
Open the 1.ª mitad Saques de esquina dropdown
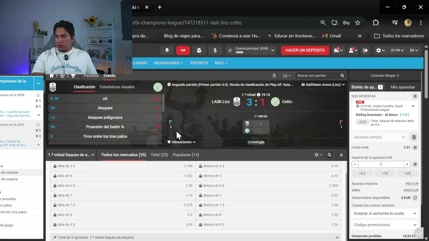[x=71, y=155]
